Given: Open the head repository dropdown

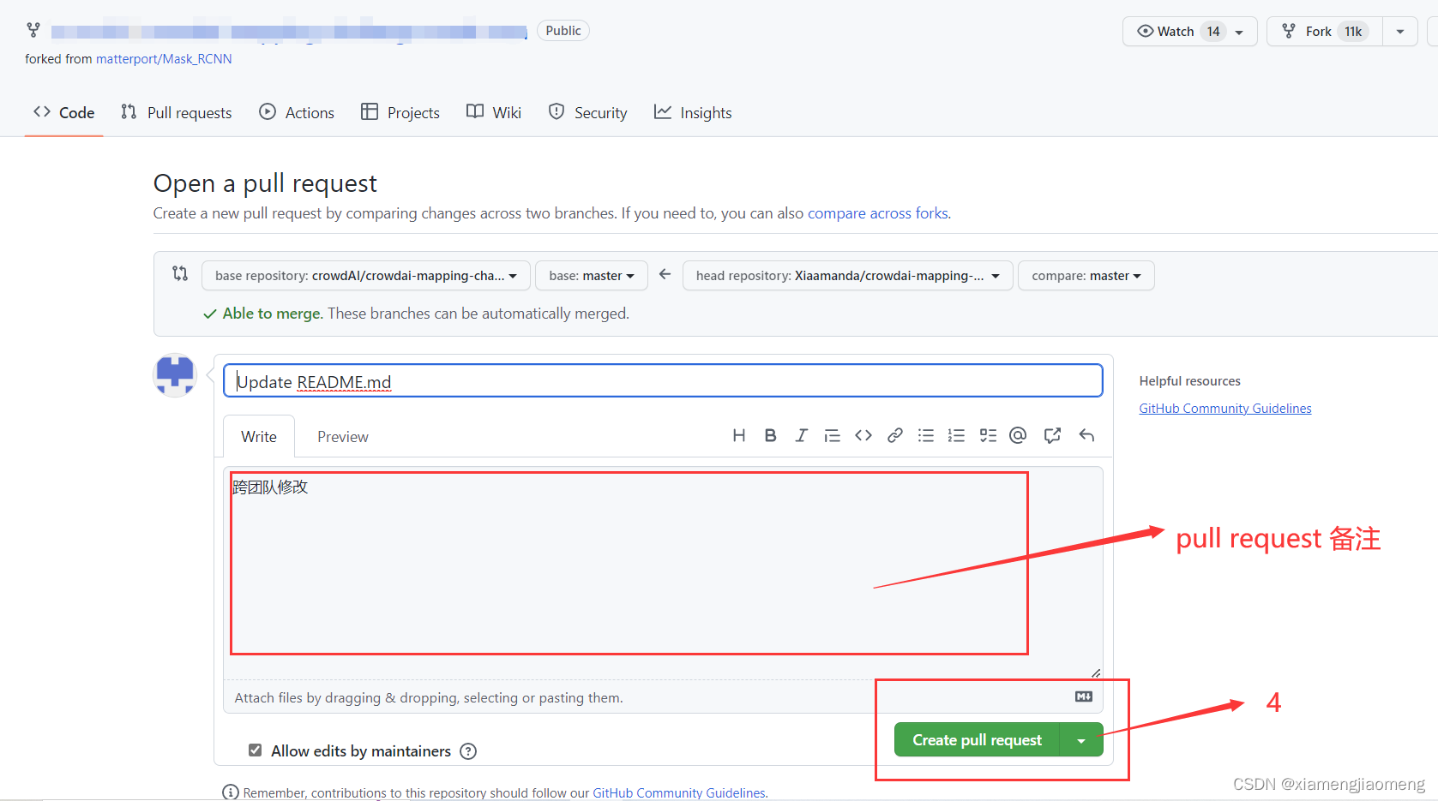Looking at the screenshot, I should (848, 276).
